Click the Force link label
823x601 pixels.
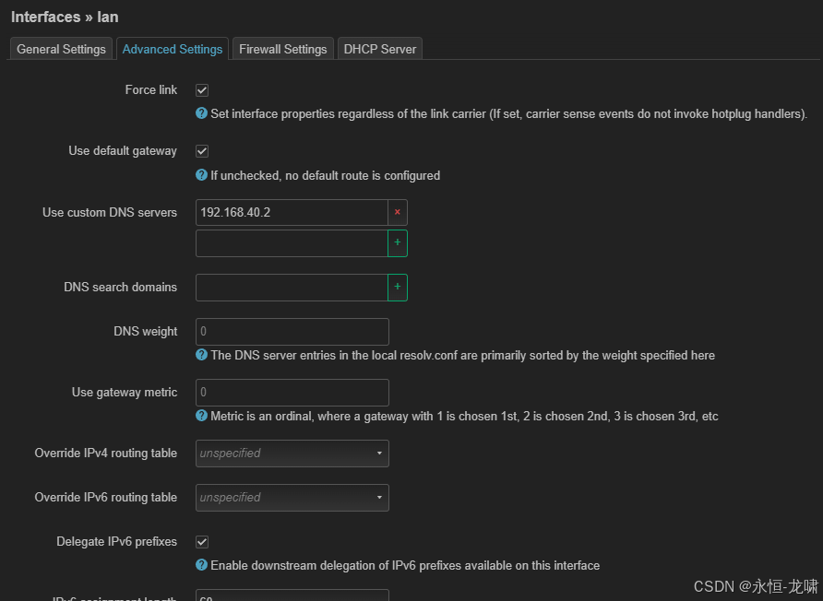[x=151, y=89]
